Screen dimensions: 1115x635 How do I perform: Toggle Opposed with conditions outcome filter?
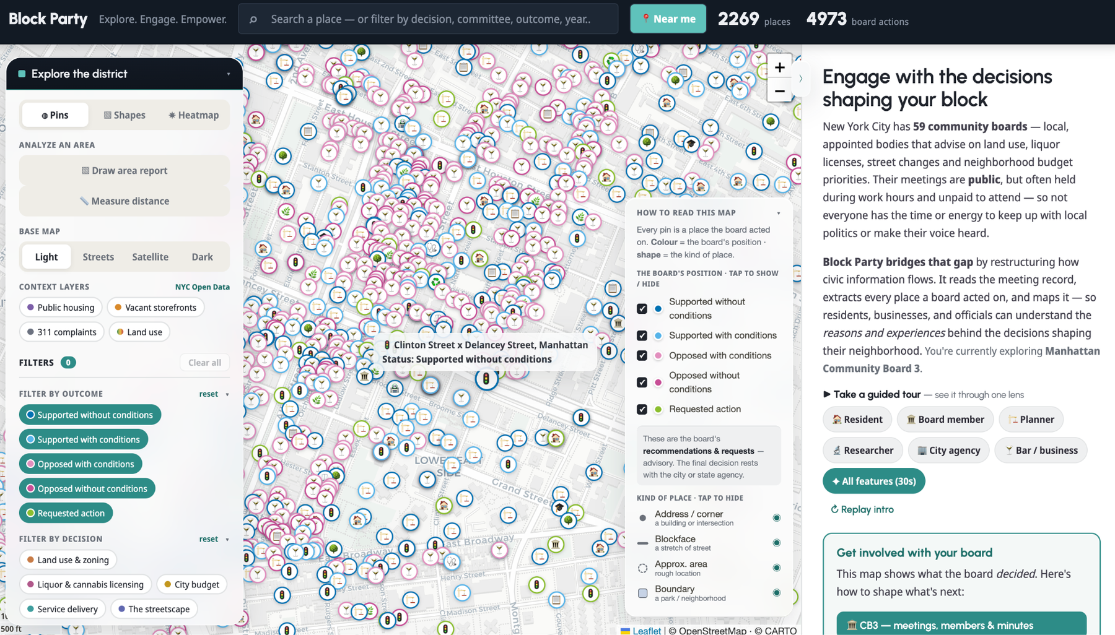point(81,464)
